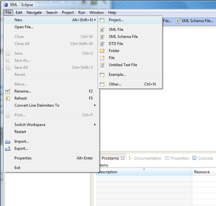Expand Convert Line Delimiters To submenu
This screenshot has height=206, width=216.
95,105
